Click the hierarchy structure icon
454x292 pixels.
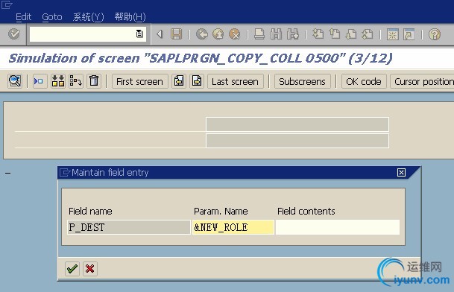(76, 81)
